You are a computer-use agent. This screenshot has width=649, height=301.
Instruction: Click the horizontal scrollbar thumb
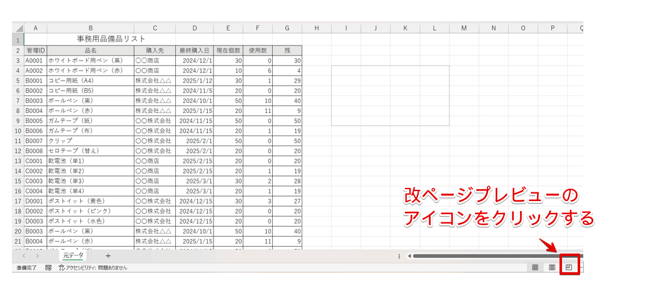[498, 256]
